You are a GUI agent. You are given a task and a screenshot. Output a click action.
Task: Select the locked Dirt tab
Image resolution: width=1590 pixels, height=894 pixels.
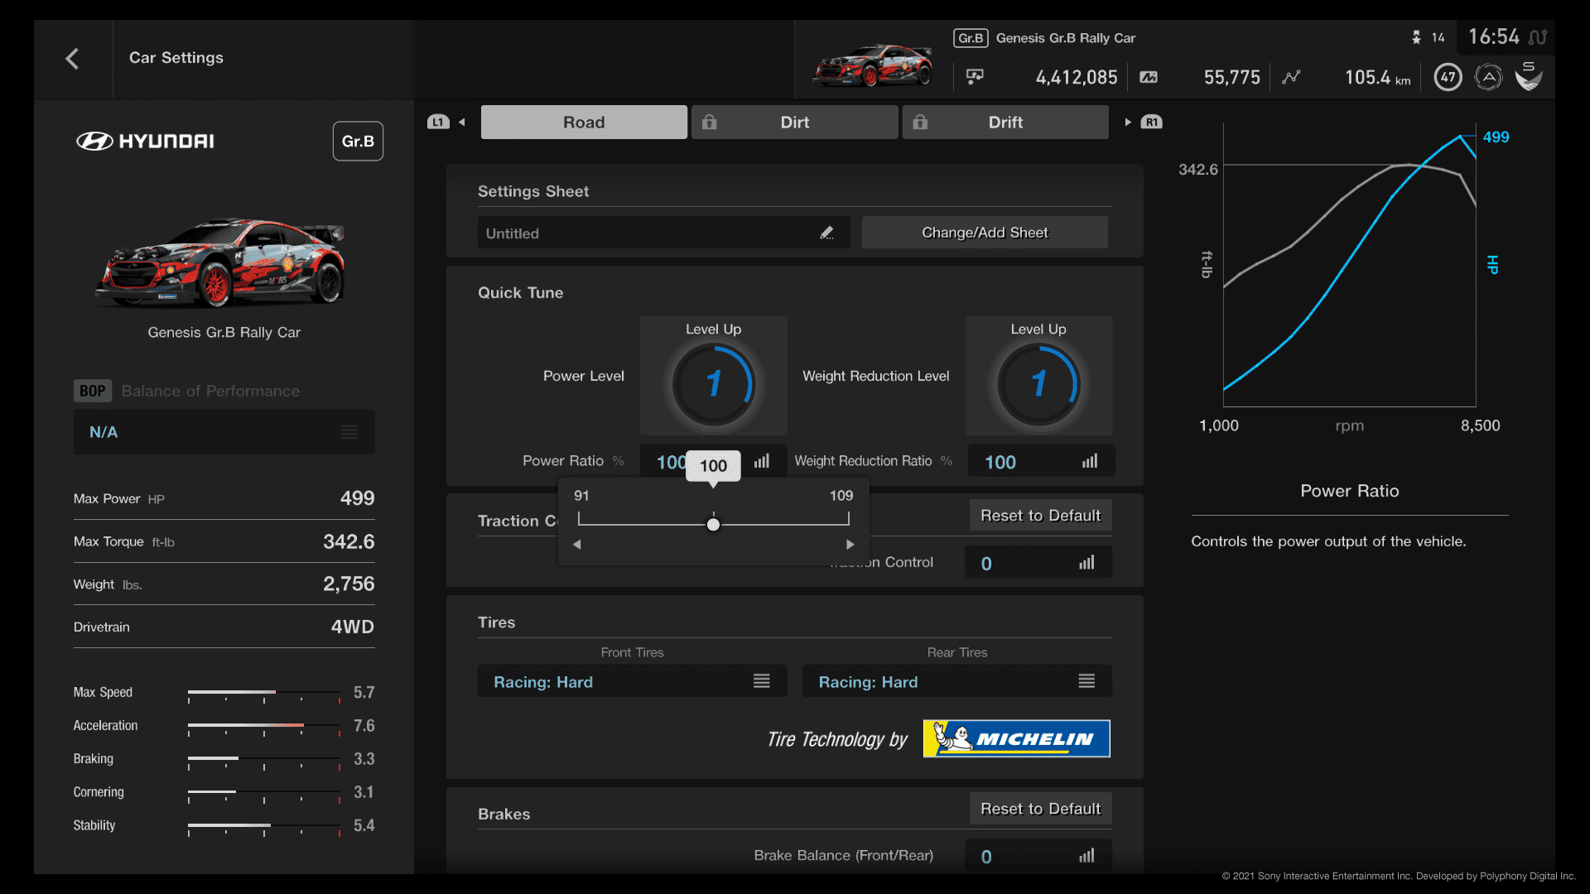pos(795,123)
